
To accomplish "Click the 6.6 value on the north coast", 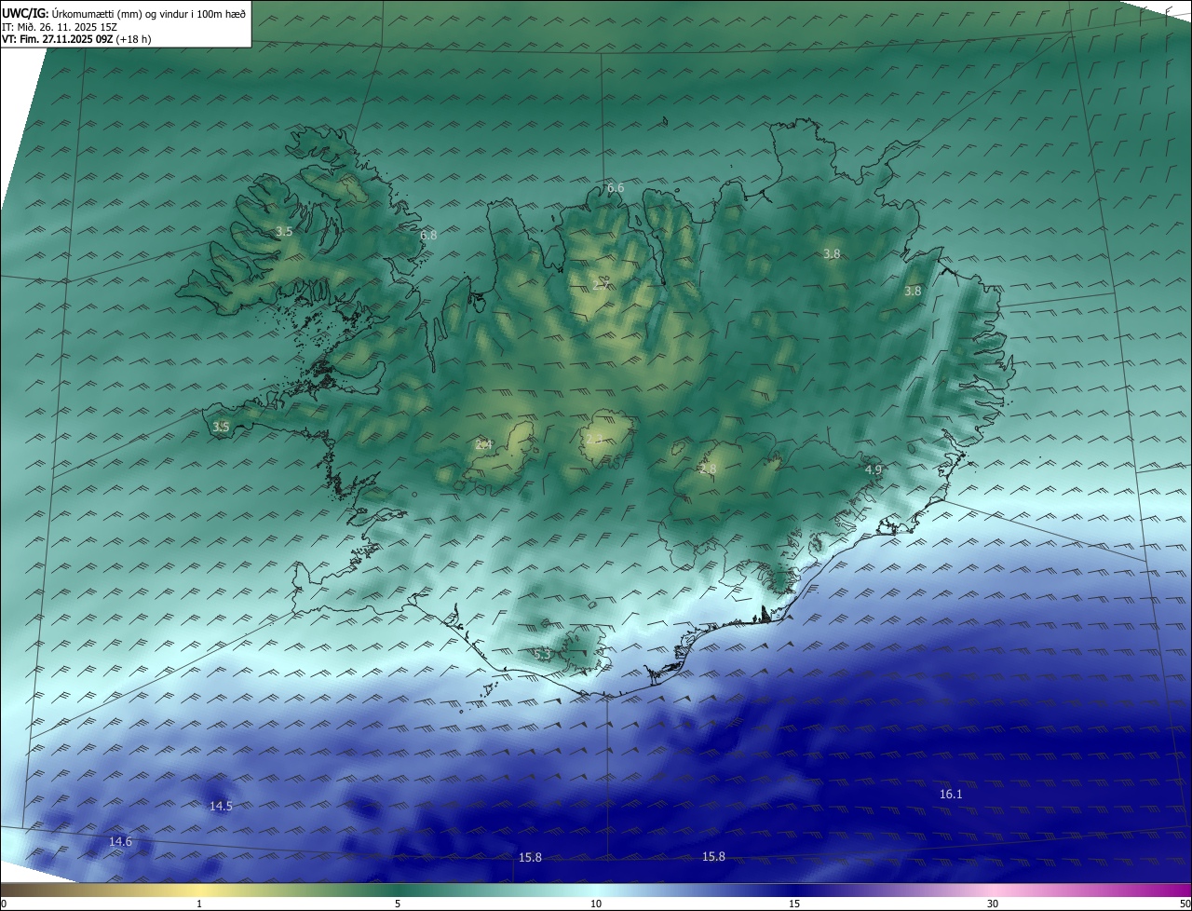I will pos(616,188).
